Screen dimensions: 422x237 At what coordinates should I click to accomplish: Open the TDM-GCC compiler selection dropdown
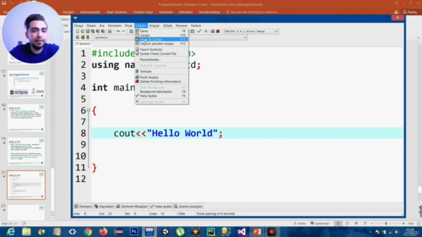[251, 31]
